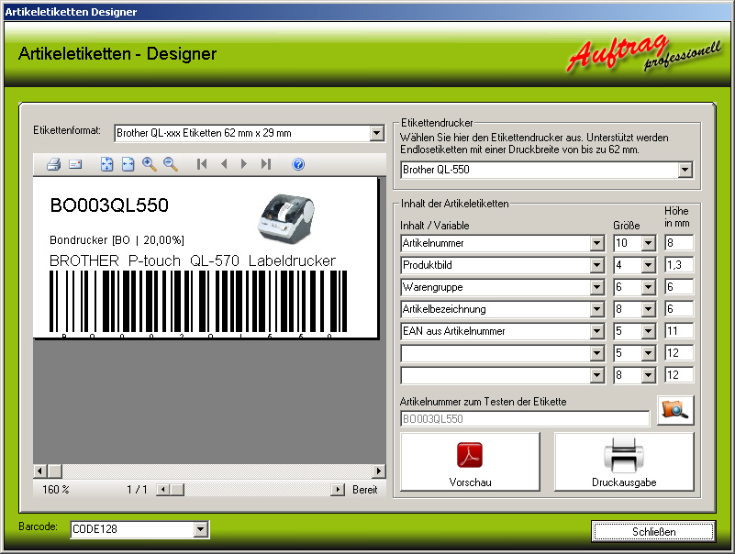Fit the label to page width
Viewport: 735px width, 554px height.
(x=128, y=164)
